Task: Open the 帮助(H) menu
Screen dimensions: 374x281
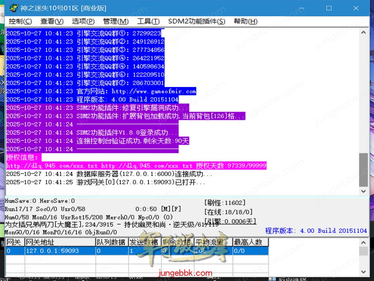Action: [245, 22]
